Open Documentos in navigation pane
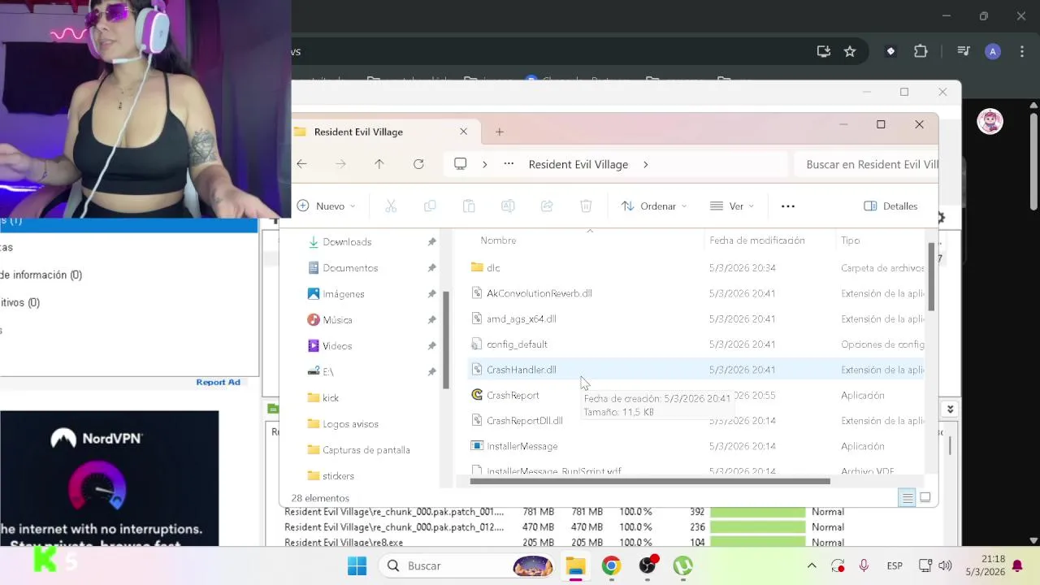This screenshot has height=585, width=1040. coord(350,268)
